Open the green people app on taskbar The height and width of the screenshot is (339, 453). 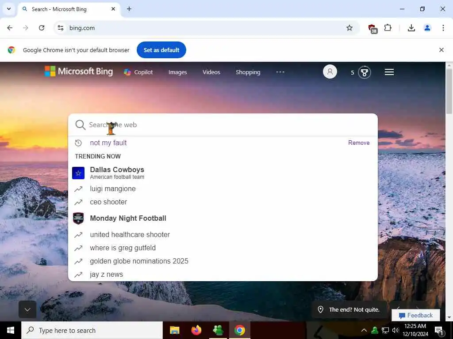(x=218, y=330)
